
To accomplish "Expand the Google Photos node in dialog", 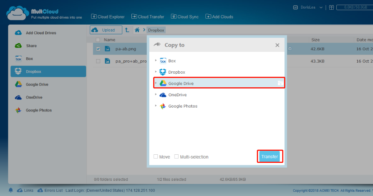I will pyautogui.click(x=156, y=106).
